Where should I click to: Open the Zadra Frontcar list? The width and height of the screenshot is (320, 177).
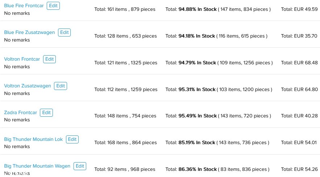20,112
